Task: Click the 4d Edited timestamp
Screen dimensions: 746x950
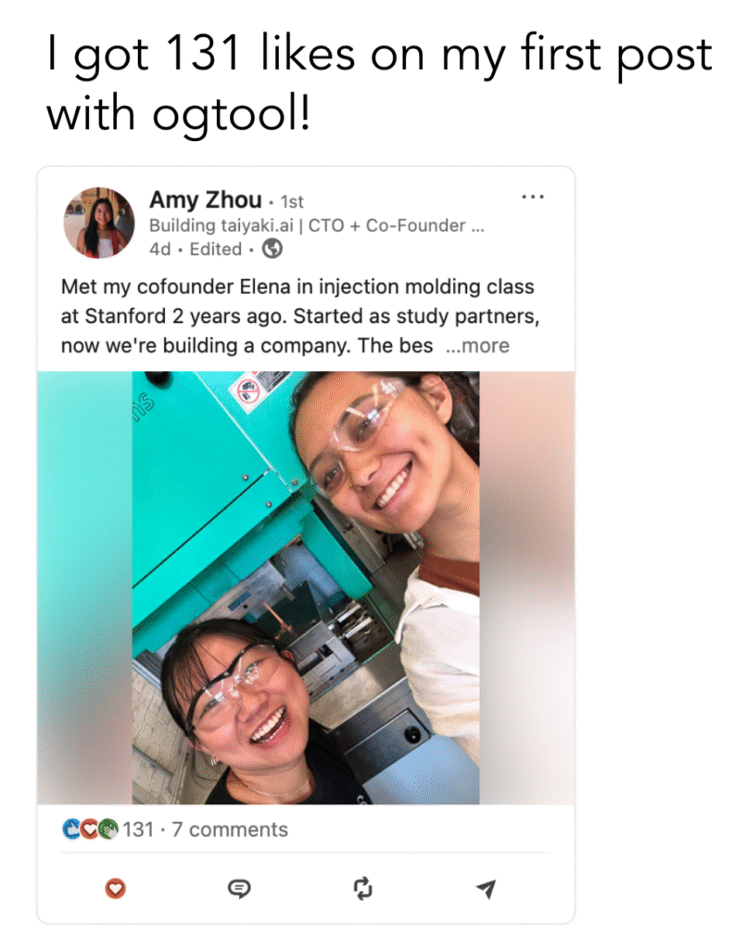Action: coord(196,249)
